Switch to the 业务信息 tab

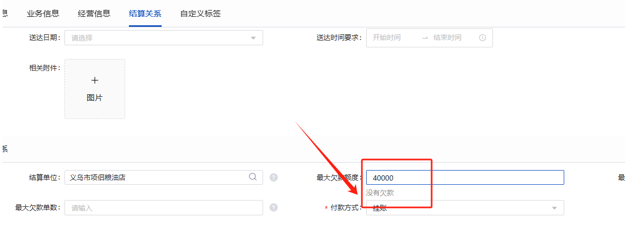pos(39,14)
